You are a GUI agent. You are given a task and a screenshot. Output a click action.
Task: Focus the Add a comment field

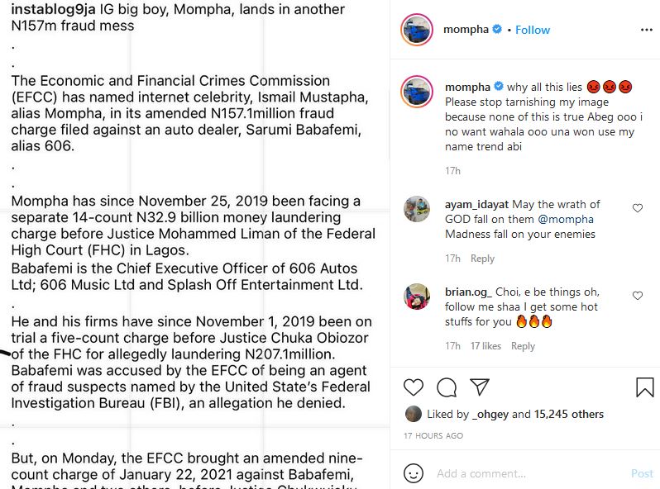pyautogui.click(x=529, y=473)
